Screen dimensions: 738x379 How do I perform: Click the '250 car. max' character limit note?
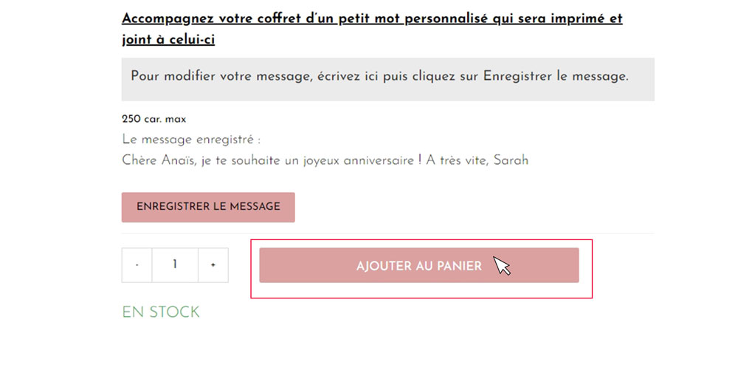click(x=154, y=119)
